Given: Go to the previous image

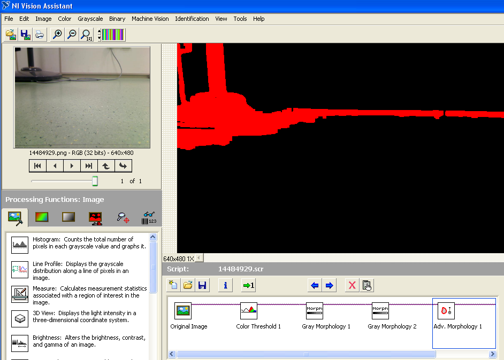Looking at the screenshot, I should point(55,166).
